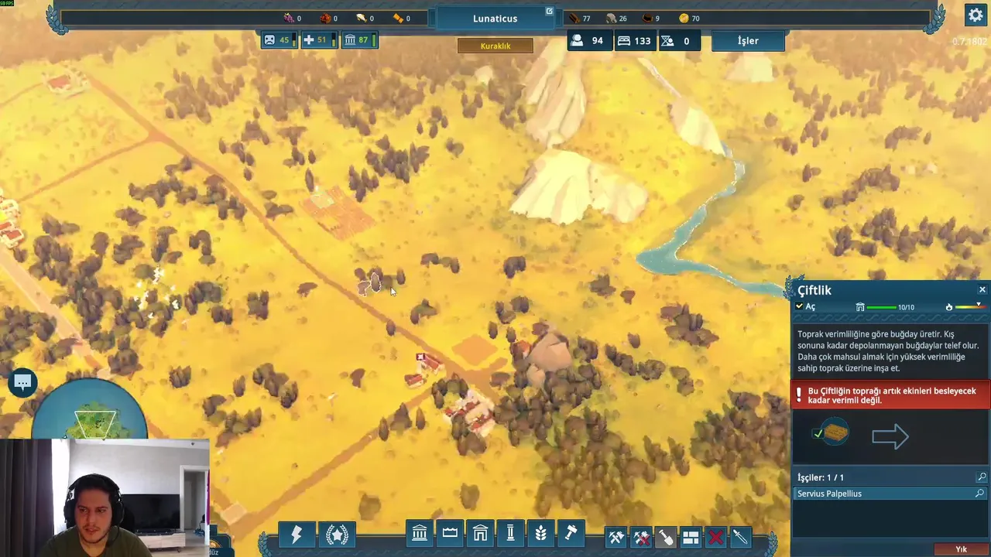Rename city via Lunaticus edit icon

point(549,11)
